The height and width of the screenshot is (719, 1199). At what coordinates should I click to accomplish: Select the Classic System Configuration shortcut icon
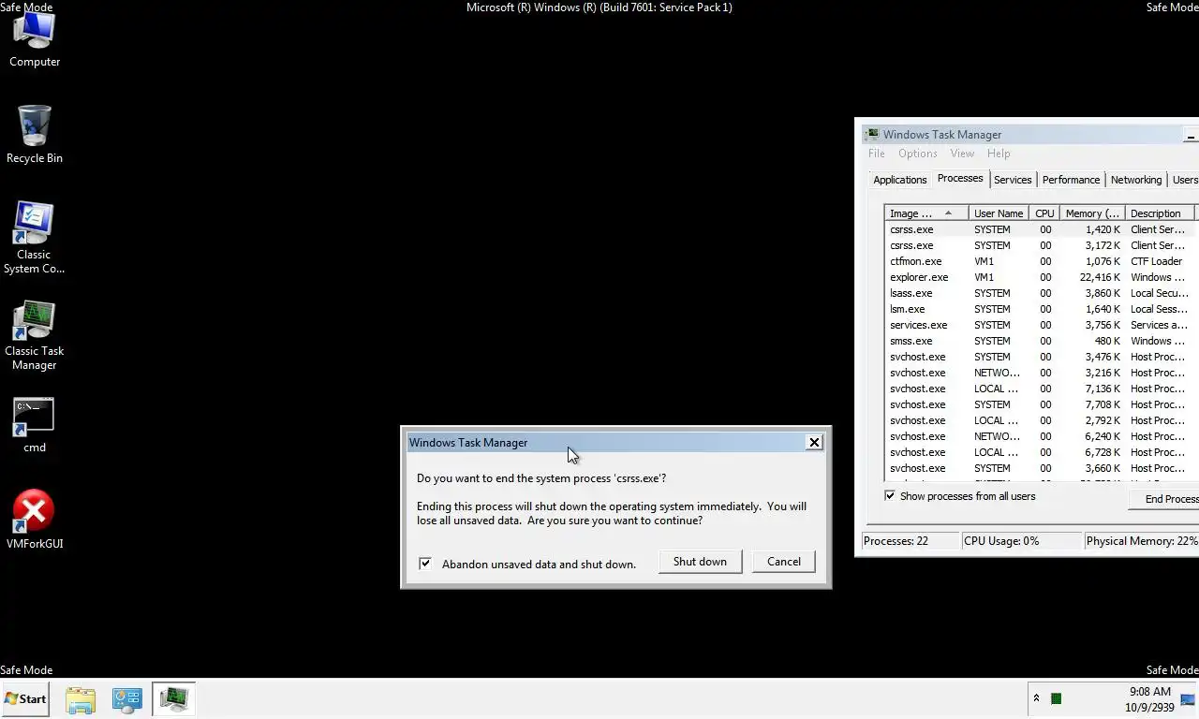point(34,238)
